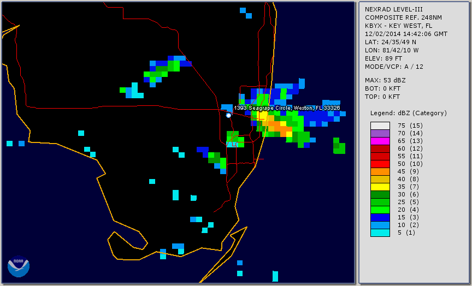
Task: Click the NOAA logo on the map
Action: click(x=19, y=266)
